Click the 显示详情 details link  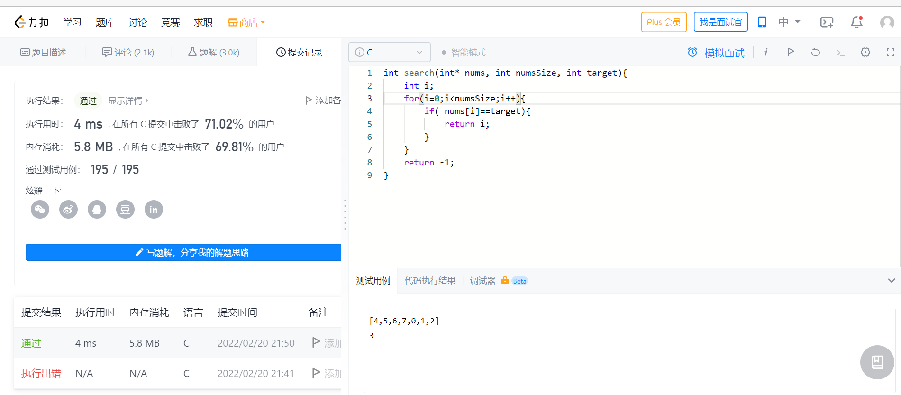tap(128, 101)
